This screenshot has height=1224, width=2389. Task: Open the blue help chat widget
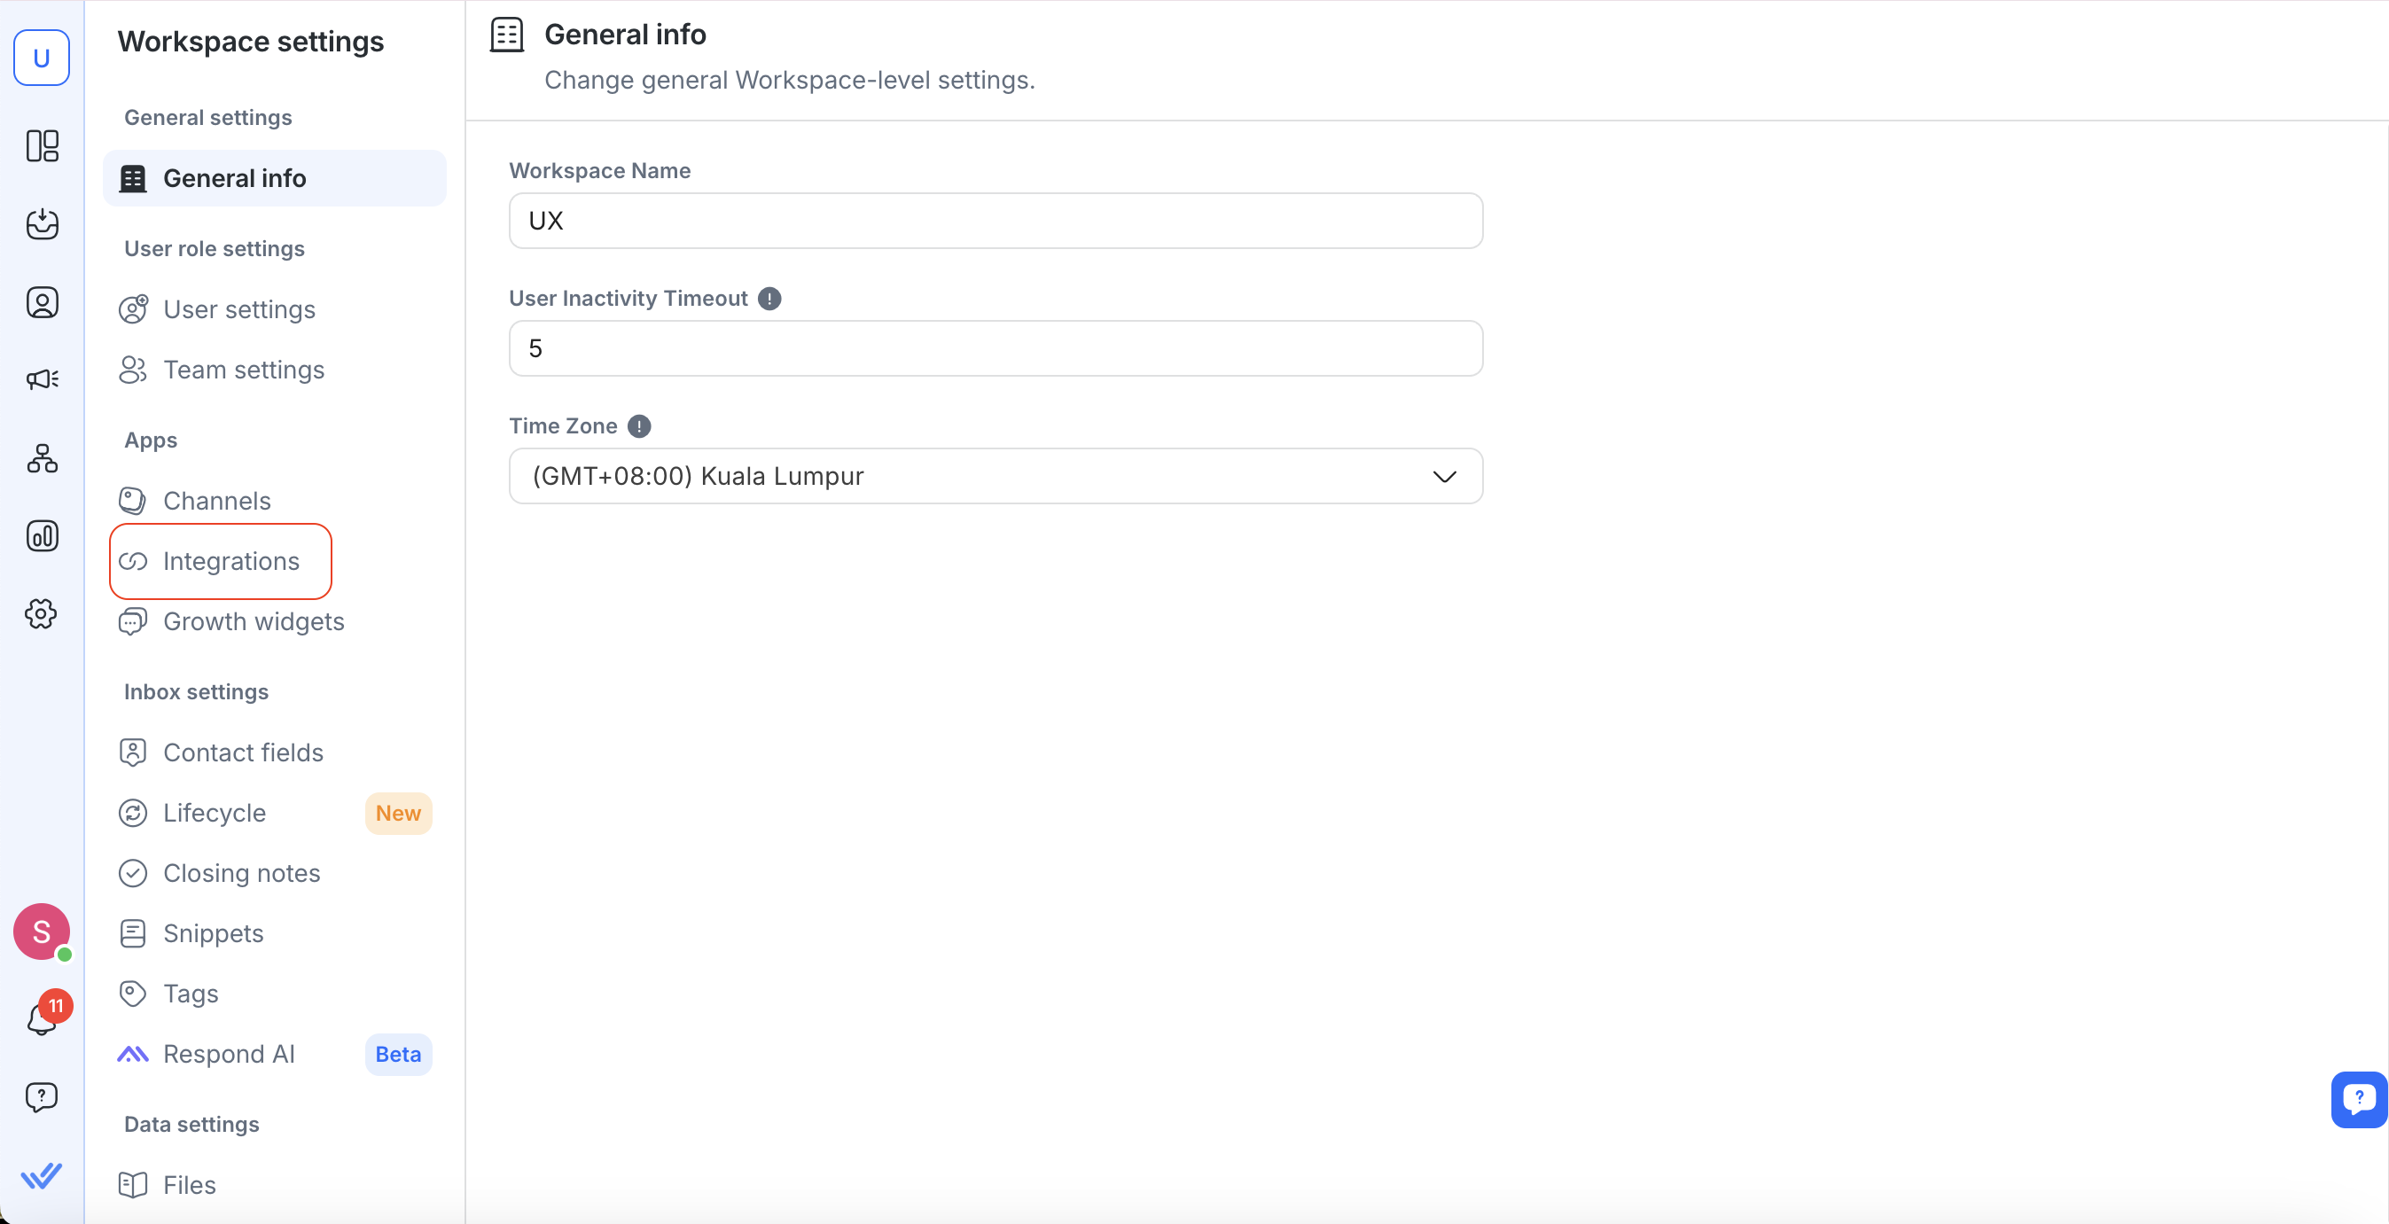2357,1100
